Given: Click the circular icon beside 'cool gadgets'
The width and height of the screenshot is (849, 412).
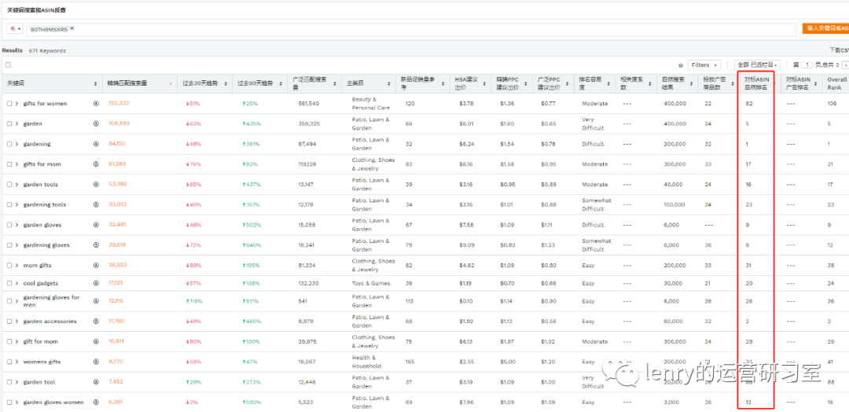Looking at the screenshot, I should [x=96, y=283].
